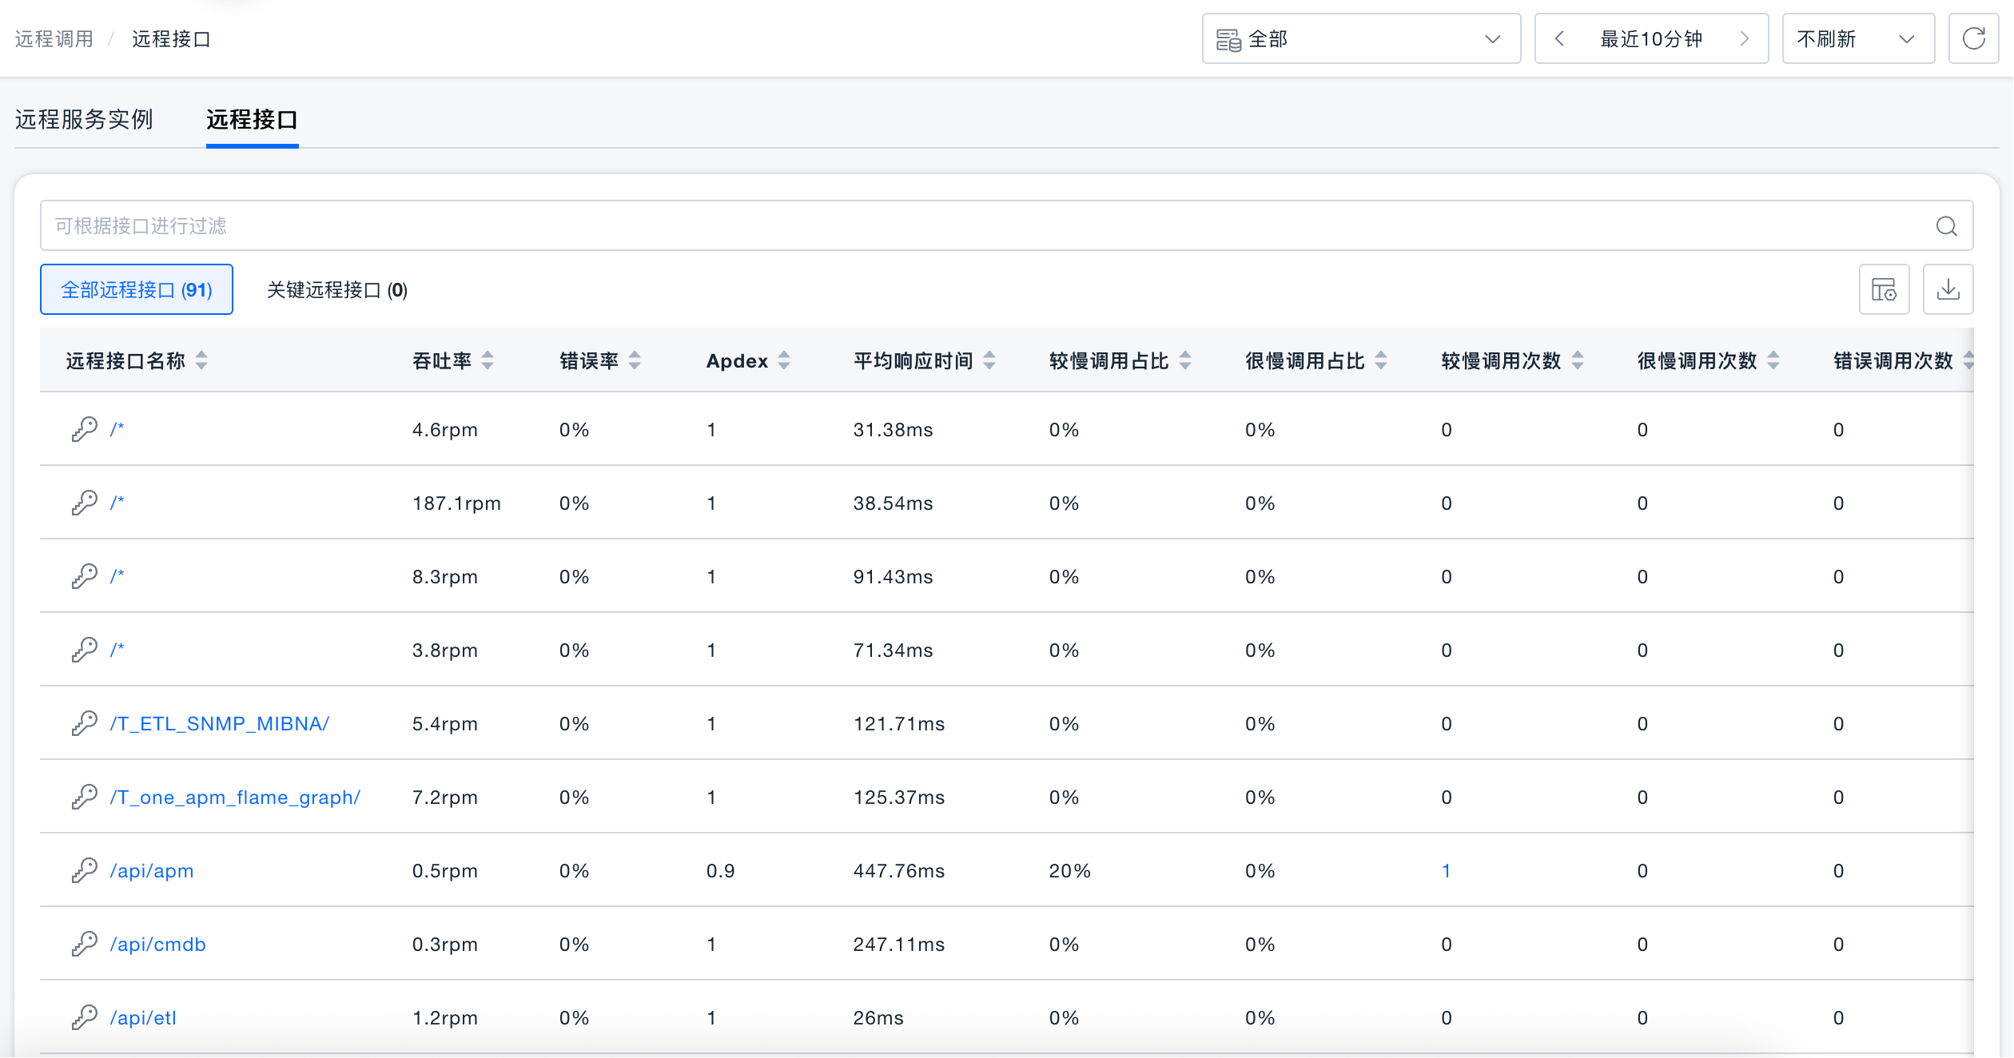Open /T_ETL_SNMP_MIBNA/ interface link

click(x=220, y=723)
